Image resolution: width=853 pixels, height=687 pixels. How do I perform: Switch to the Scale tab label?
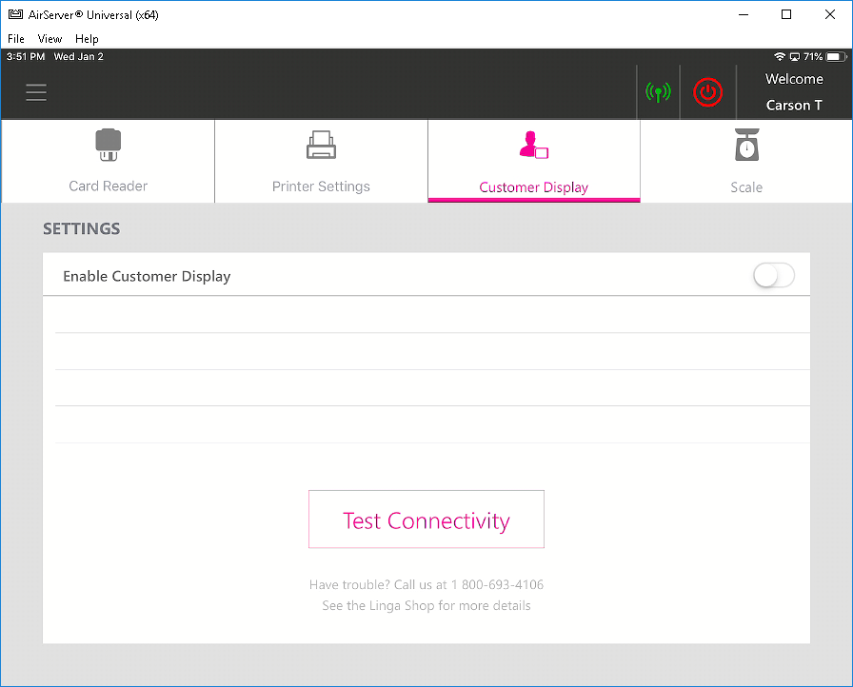[746, 187]
